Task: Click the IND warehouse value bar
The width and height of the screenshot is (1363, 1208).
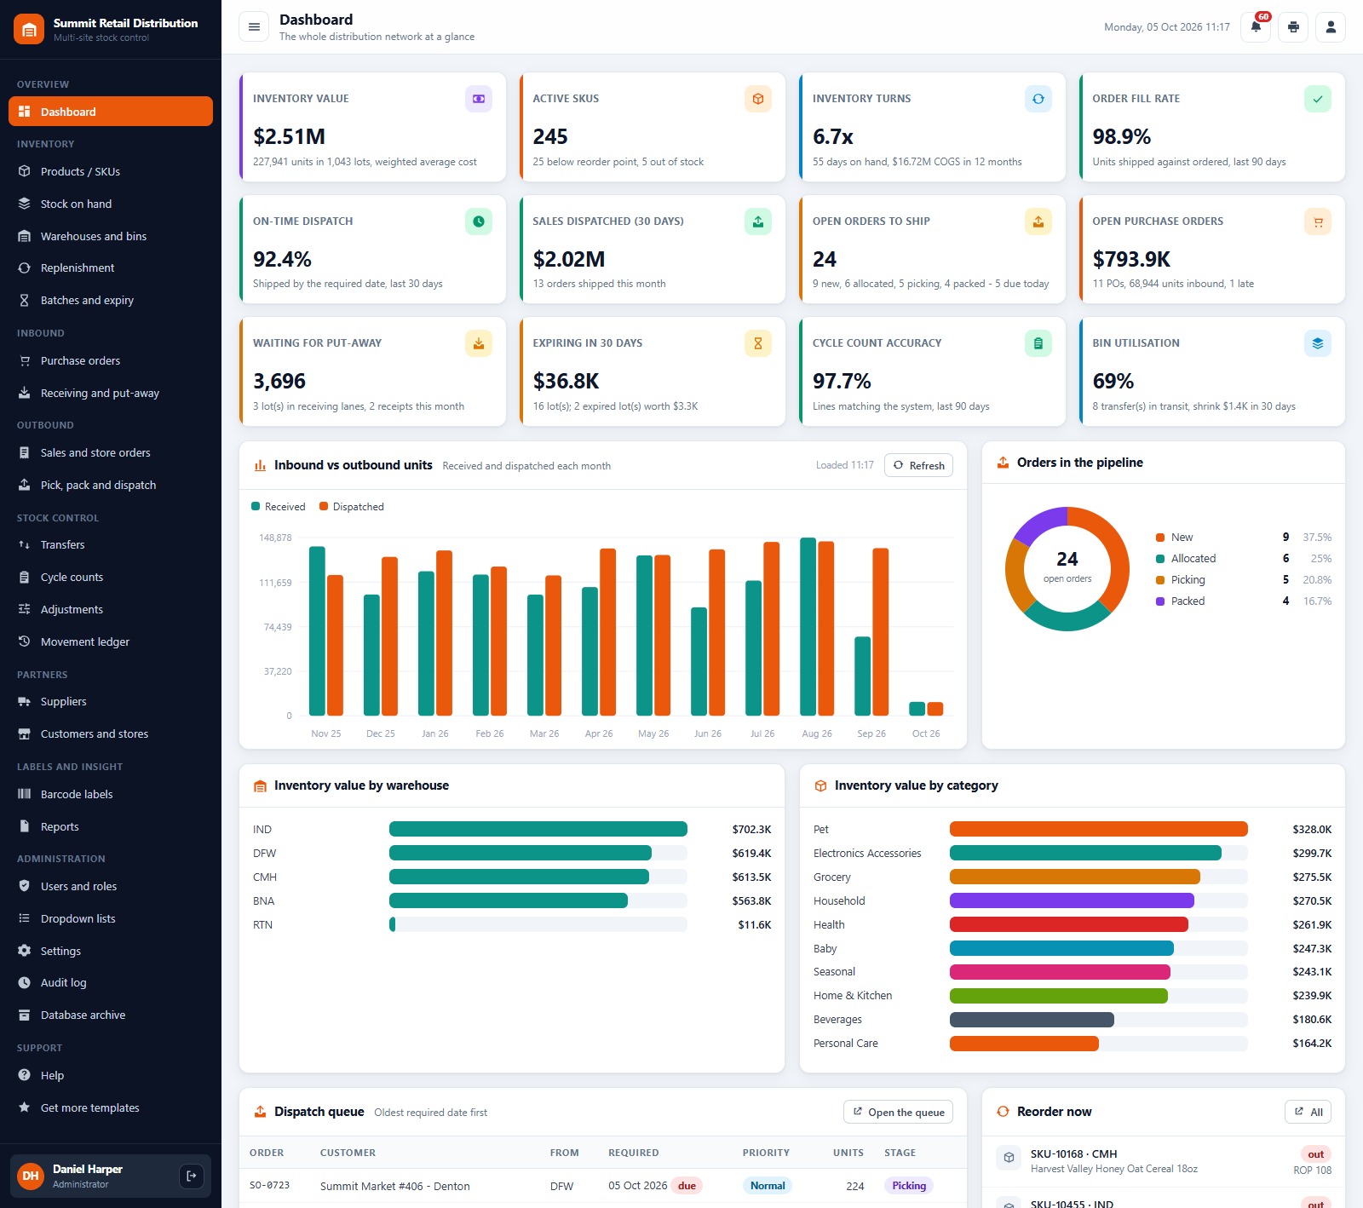Action: 538,829
